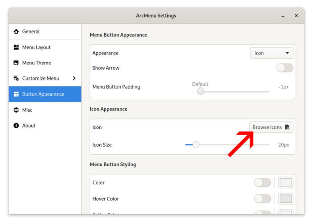Screen dimensions: 313x224
Task: Open the Hover Color swatch picker
Action: tap(286, 199)
